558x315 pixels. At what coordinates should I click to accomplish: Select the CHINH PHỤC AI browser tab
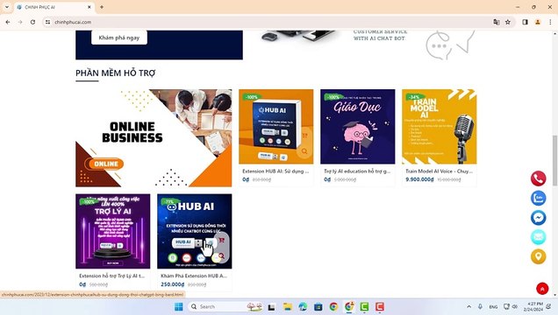click(54, 7)
